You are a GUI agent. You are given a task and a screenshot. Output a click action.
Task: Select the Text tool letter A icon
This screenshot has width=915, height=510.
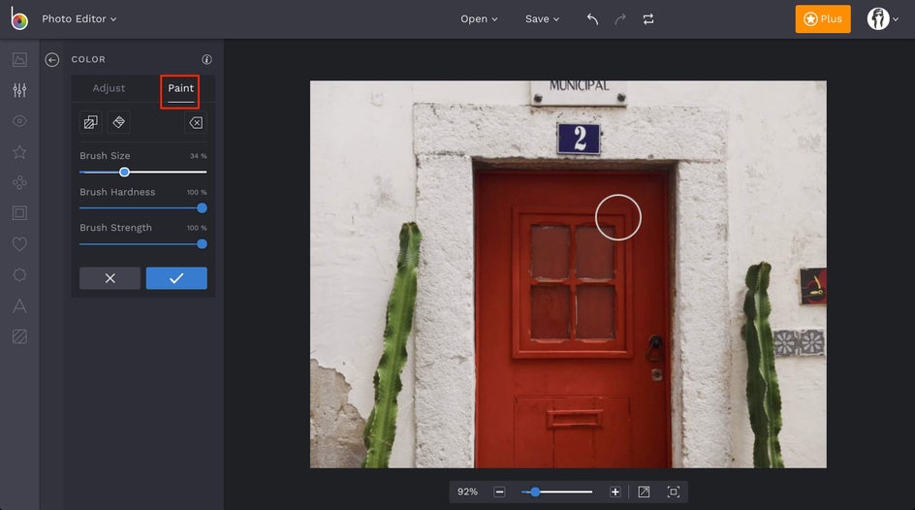[x=19, y=306]
